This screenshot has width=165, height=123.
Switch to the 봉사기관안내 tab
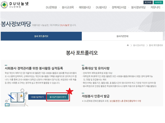point(123,36)
